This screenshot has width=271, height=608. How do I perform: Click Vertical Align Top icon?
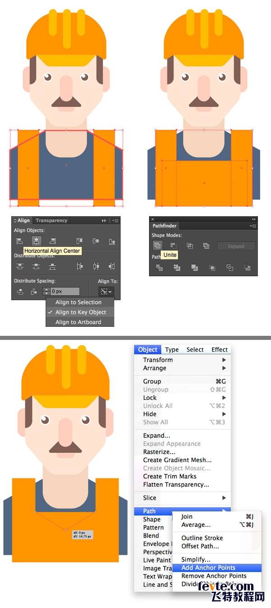click(x=79, y=241)
